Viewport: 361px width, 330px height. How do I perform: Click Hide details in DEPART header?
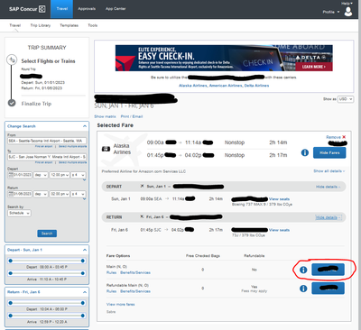click(328, 187)
